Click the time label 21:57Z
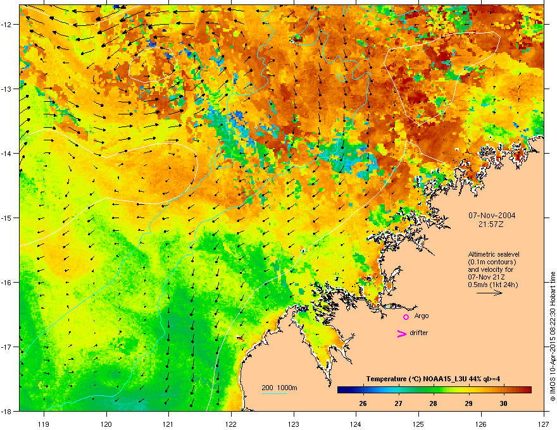Screen dimensions: 557x430 click(491, 224)
